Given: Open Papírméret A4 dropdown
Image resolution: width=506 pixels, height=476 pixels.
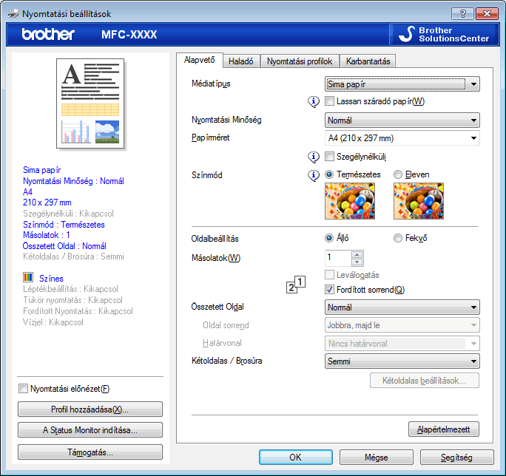Looking at the screenshot, I should tap(402, 138).
